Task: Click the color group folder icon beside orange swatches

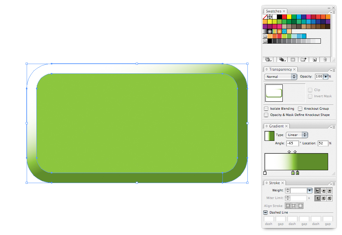Action: pyautogui.click(x=265, y=36)
